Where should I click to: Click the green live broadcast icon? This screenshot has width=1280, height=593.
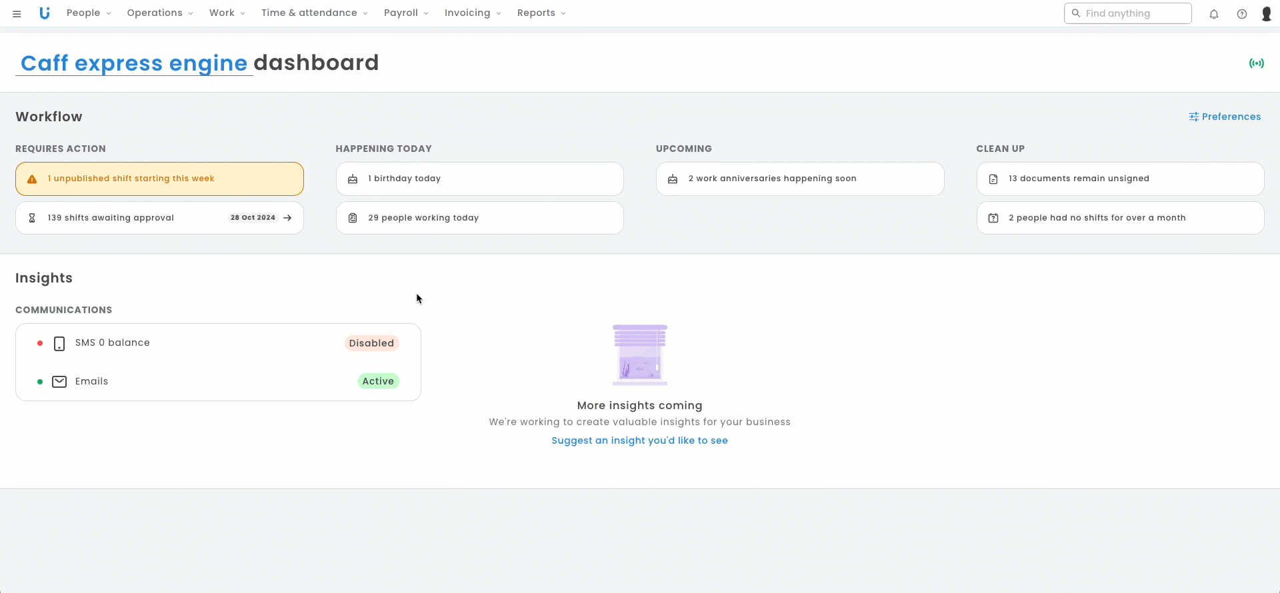1256,63
